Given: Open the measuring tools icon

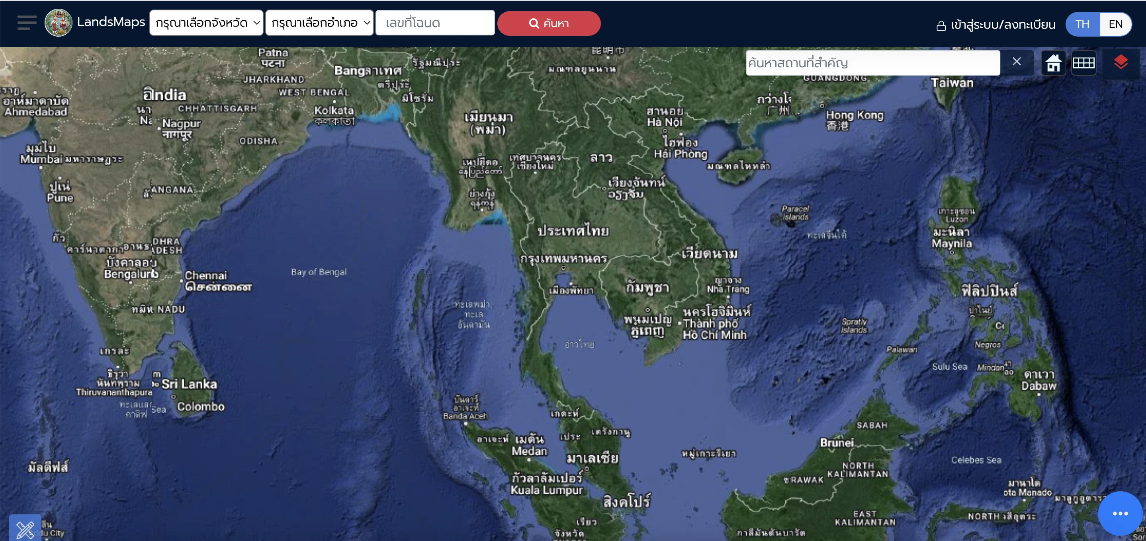Looking at the screenshot, I should [x=25, y=529].
